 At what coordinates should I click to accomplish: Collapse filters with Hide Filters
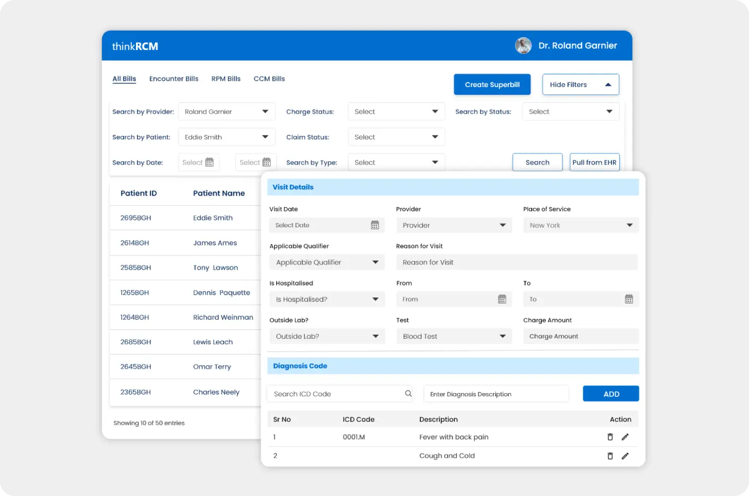pos(580,84)
